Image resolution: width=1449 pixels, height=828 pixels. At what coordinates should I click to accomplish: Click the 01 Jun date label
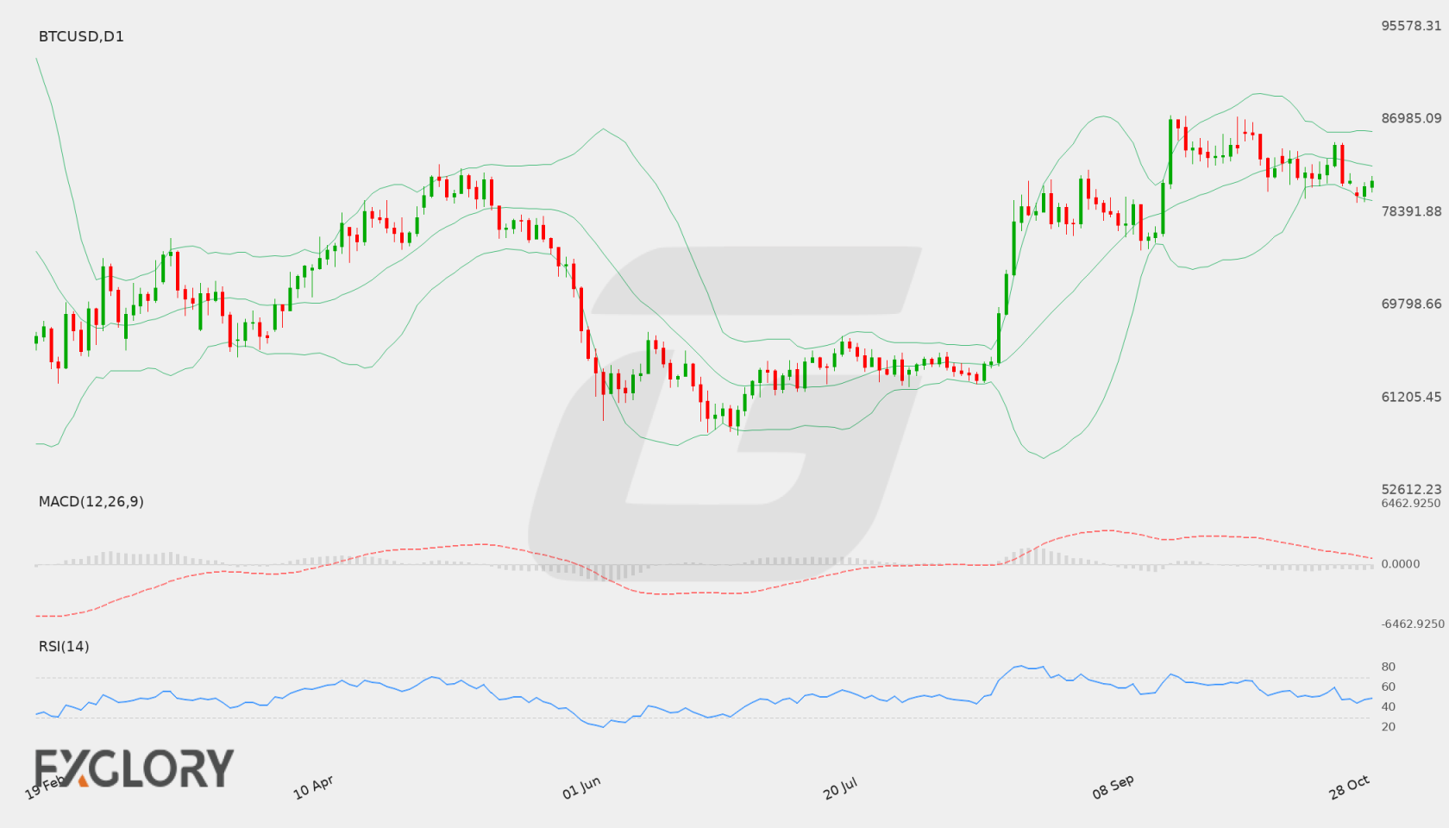(581, 787)
